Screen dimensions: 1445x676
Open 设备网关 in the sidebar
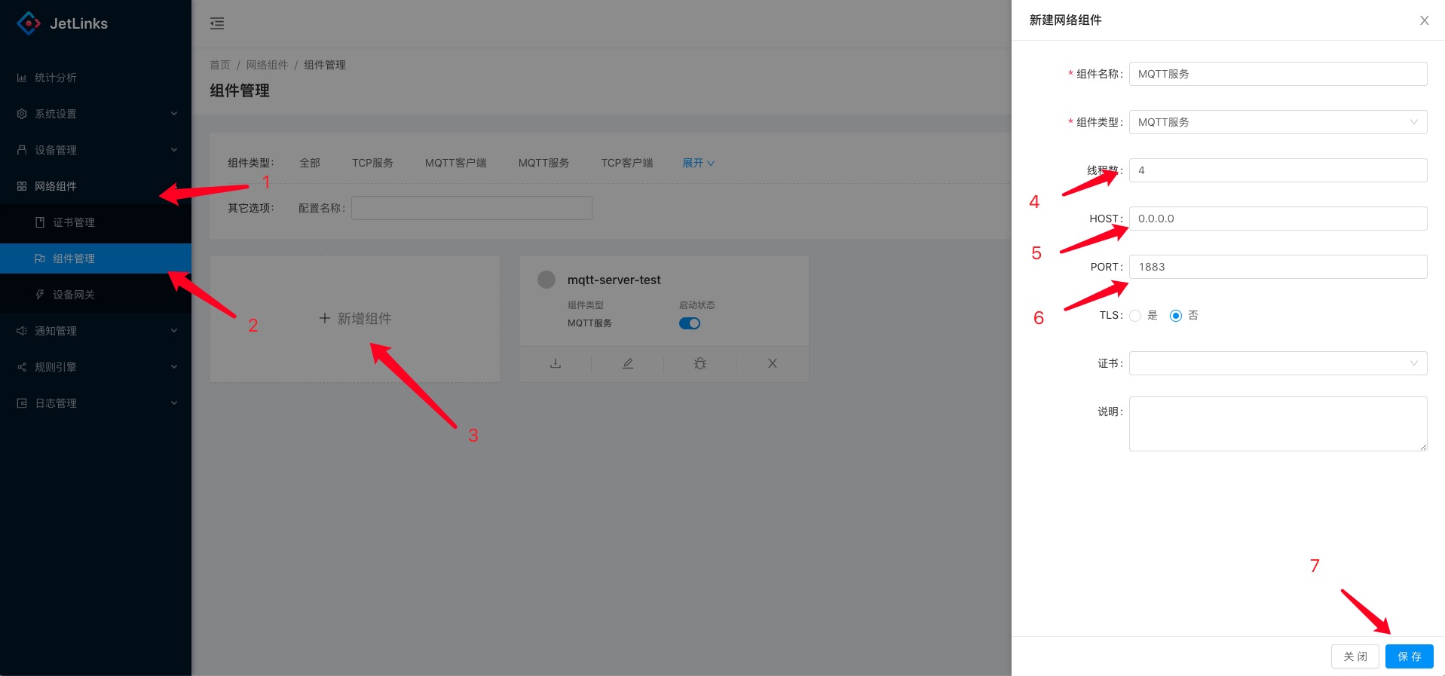(74, 295)
